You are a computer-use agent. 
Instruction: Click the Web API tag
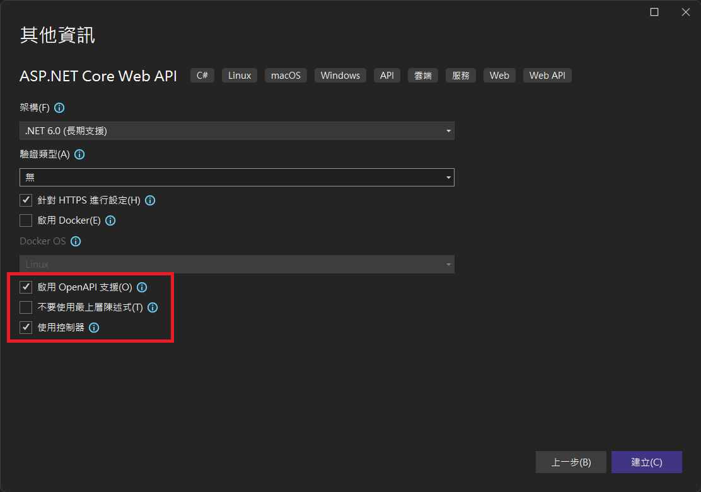(547, 75)
